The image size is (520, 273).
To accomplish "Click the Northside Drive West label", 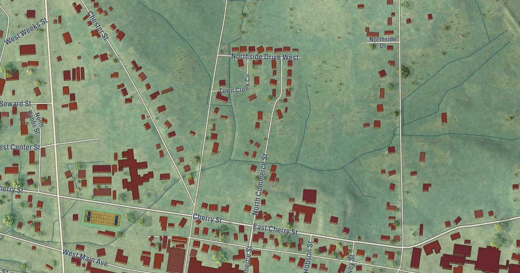I will point(265,57).
